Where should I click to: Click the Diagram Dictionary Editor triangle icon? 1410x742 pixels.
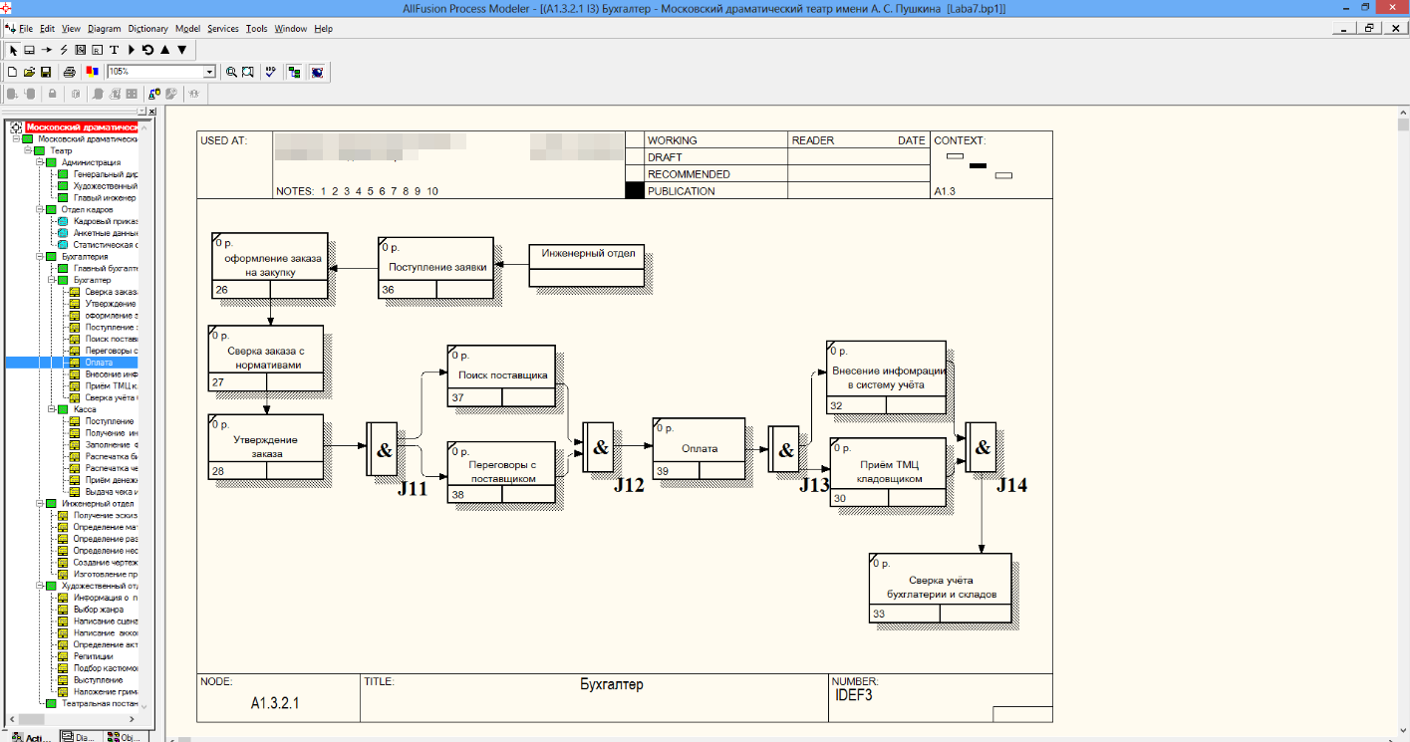coord(131,50)
